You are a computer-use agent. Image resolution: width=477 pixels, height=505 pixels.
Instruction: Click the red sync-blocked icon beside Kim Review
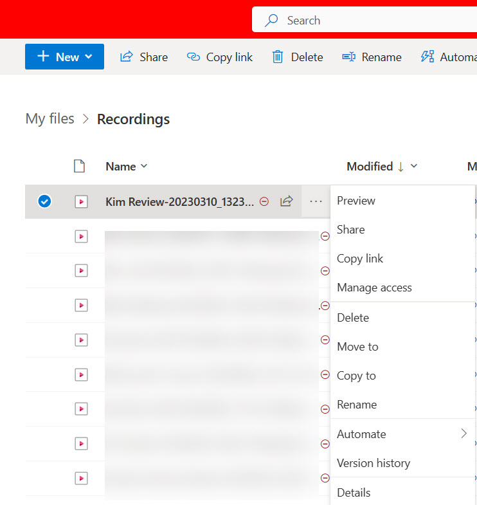264,201
